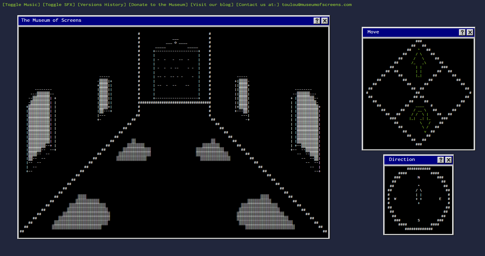Open help for the Move window
Viewport: 485px width, 256px height.
point(462,32)
